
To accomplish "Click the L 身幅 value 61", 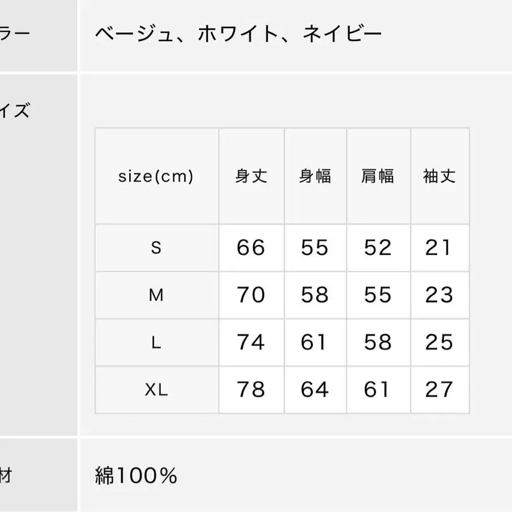I will pyautogui.click(x=315, y=342).
